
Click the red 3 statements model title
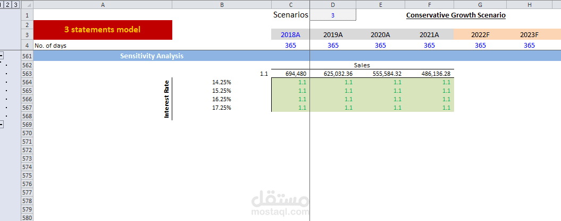tap(103, 30)
